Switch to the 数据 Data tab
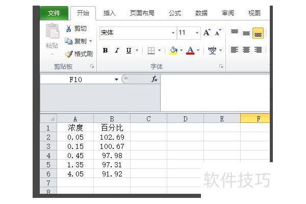306x204 pixels. (x=201, y=13)
